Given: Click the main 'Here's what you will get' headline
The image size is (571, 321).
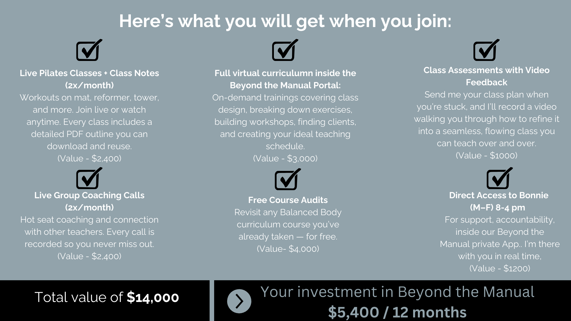Looking at the screenshot, I should click(285, 21).
